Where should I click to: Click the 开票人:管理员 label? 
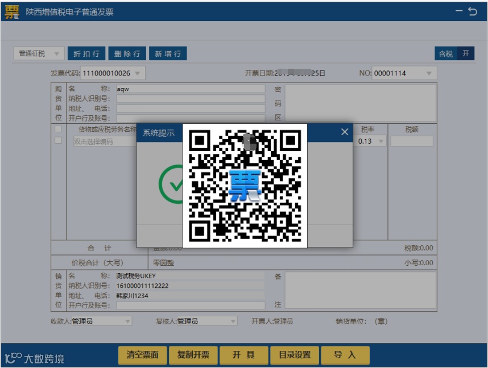click(272, 321)
